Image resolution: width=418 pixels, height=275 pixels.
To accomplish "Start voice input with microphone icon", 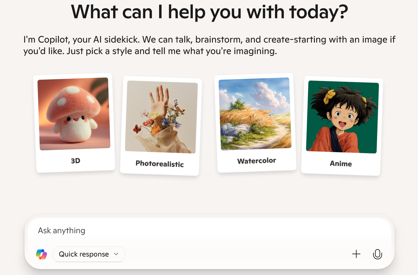I will (377, 254).
